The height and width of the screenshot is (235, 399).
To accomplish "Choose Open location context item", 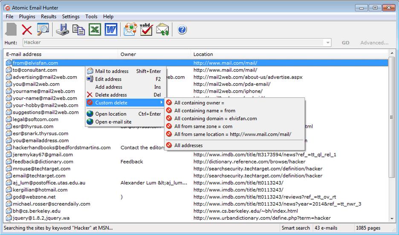I will click(x=126, y=114).
